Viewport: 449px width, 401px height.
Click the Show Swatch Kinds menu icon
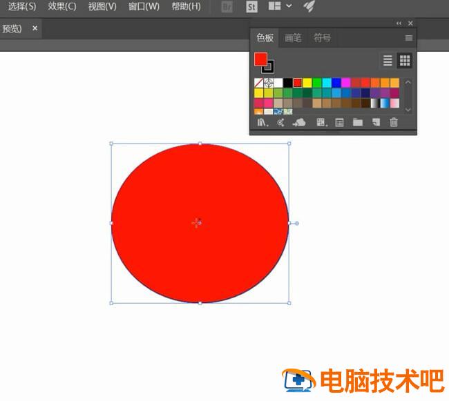click(321, 123)
